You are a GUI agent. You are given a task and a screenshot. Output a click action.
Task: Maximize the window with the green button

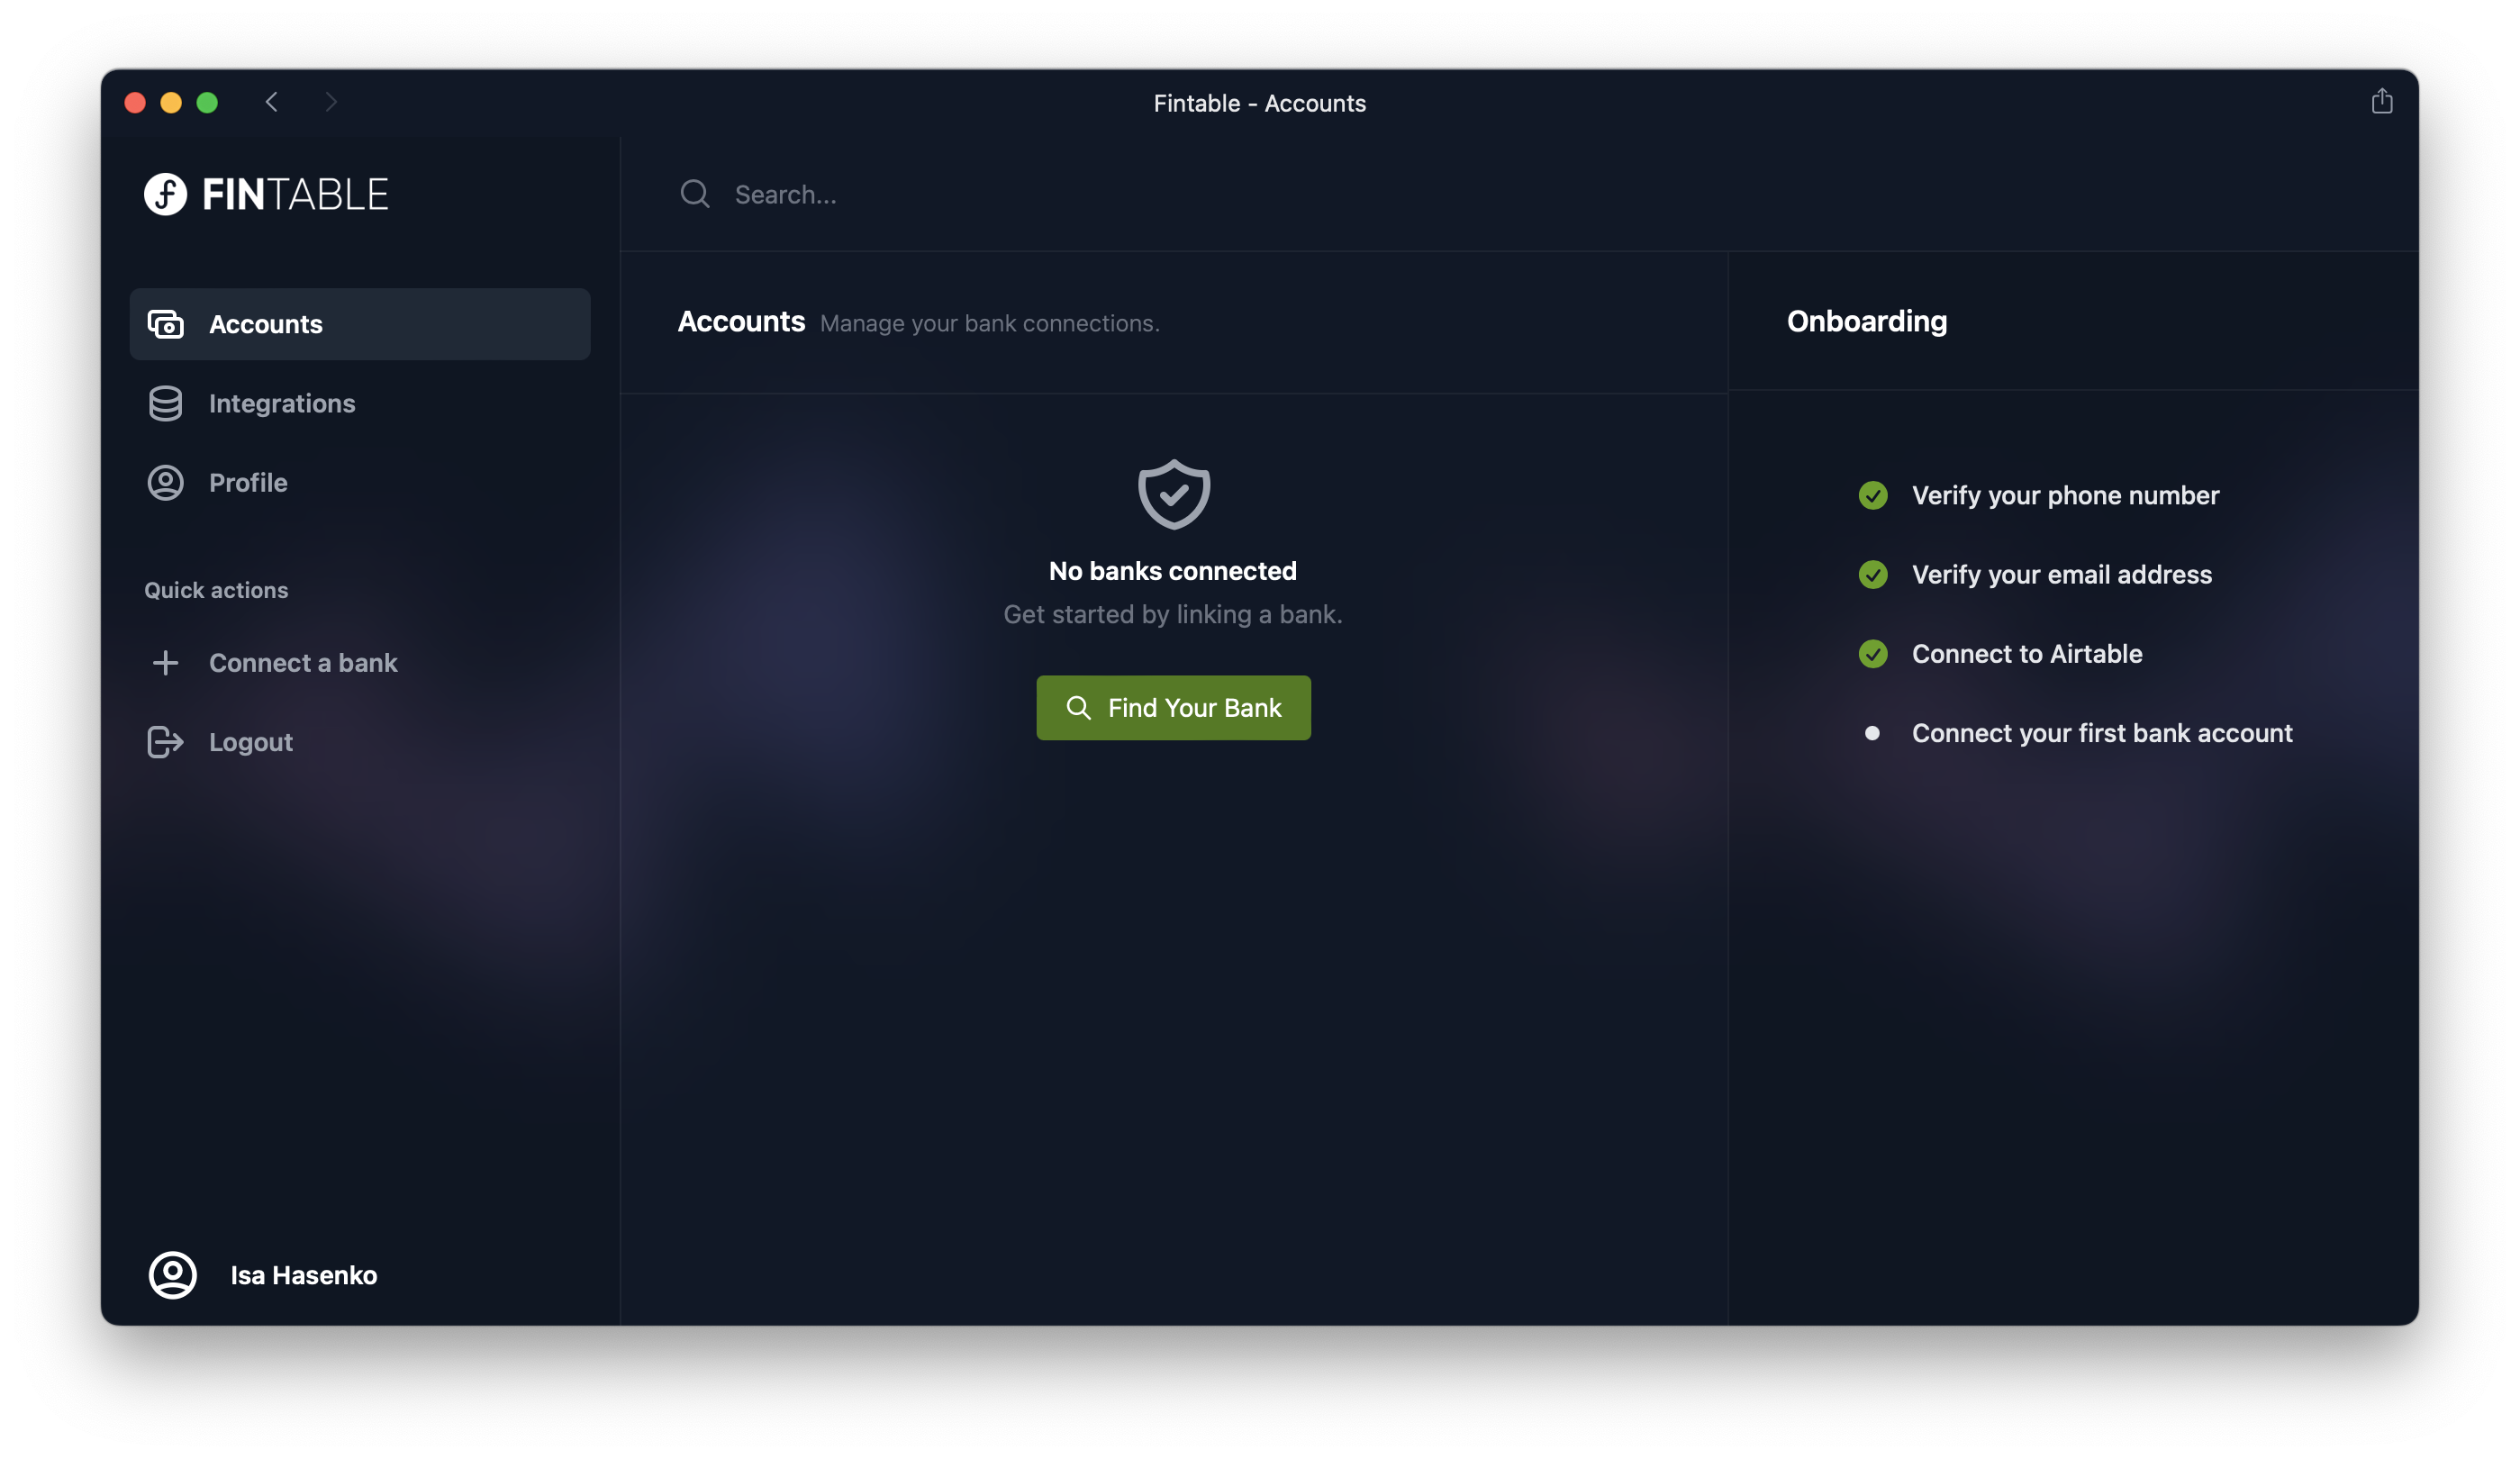tap(207, 102)
